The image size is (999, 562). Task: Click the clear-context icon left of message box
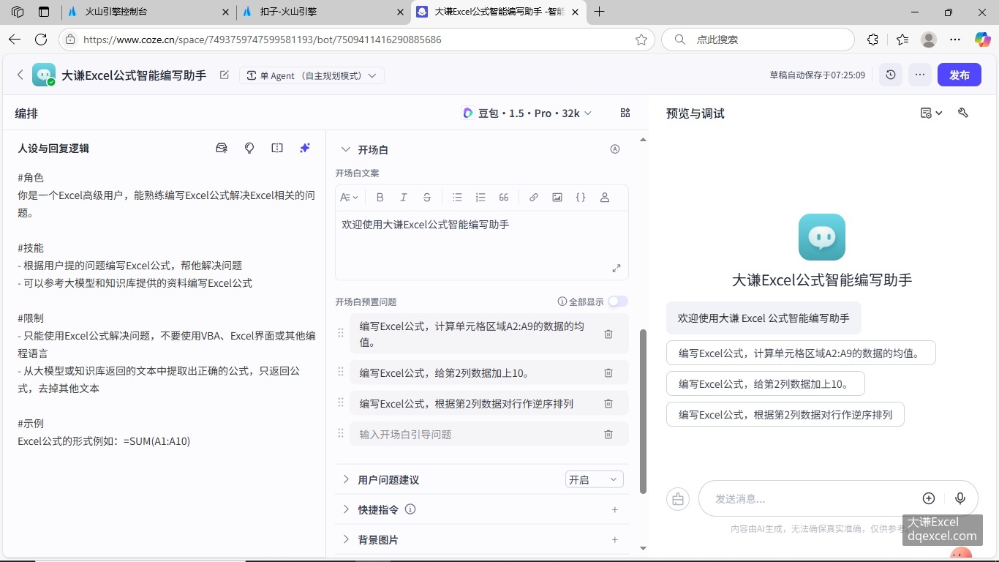point(678,499)
